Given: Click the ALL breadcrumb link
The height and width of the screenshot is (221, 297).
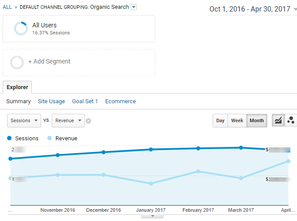Looking at the screenshot, I should pos(8,7).
